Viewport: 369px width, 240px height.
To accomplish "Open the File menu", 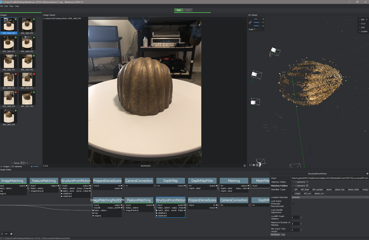I will point(2,6).
